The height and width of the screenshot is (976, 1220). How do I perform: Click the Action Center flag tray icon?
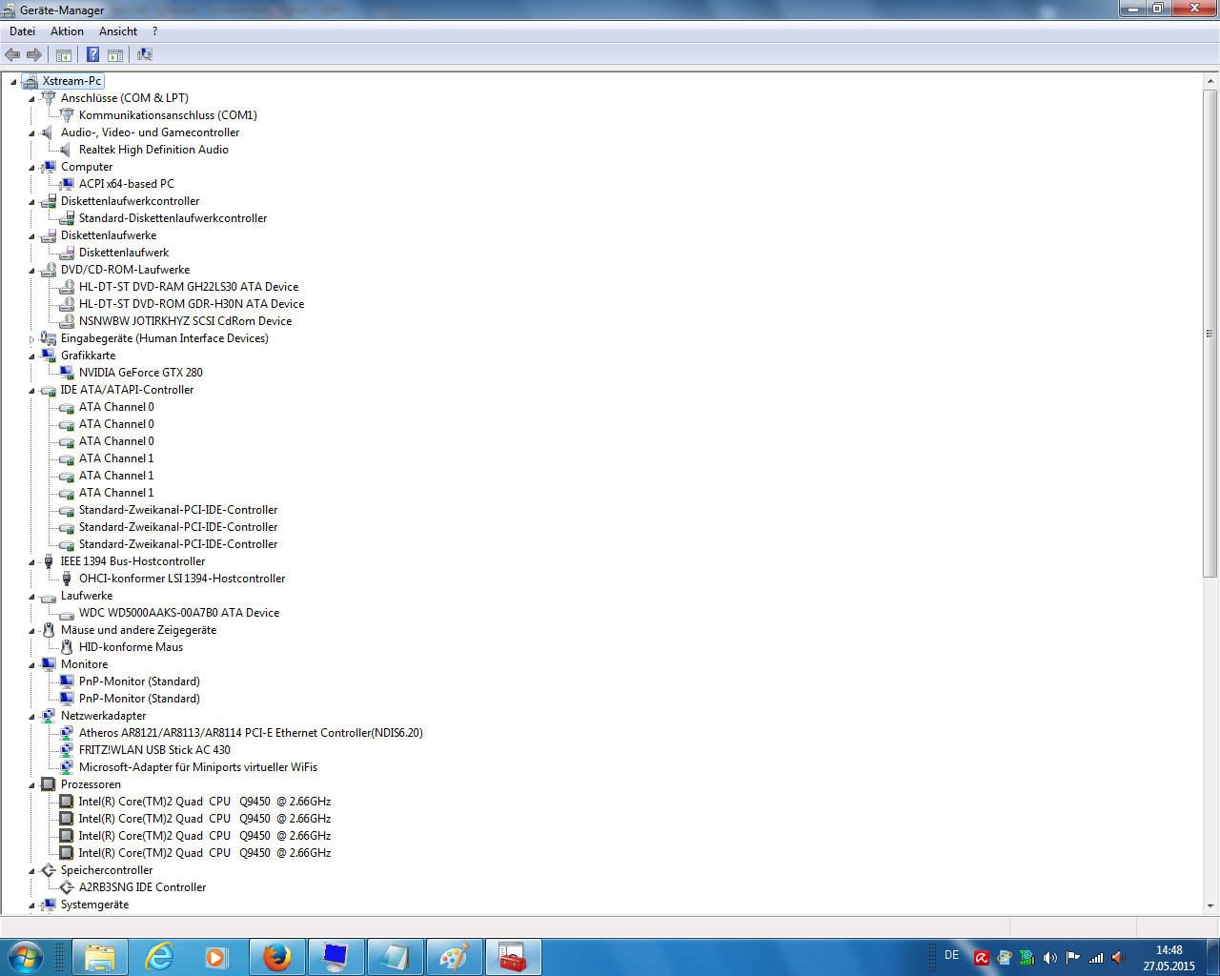tap(1073, 958)
